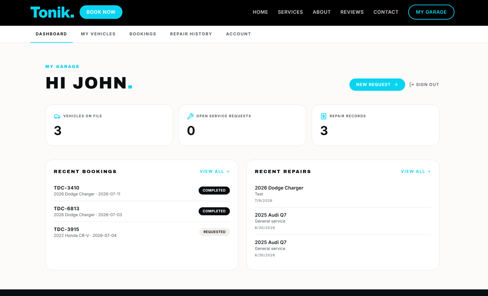Viewport: 488px width, 296px height.
Task: Open the Services page
Action: [x=290, y=12]
